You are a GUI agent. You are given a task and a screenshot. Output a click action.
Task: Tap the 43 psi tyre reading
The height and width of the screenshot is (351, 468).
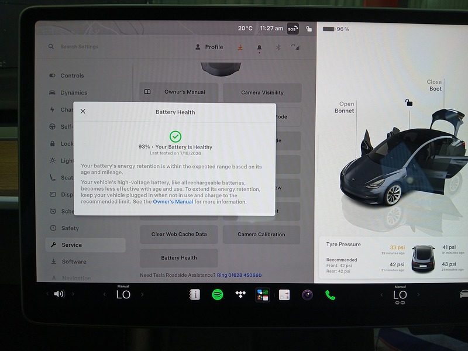[x=449, y=264]
